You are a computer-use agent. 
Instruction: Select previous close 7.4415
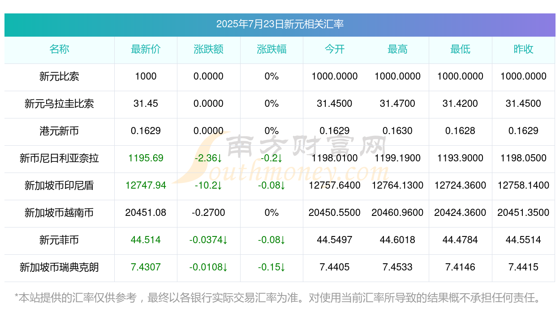tap(523, 267)
